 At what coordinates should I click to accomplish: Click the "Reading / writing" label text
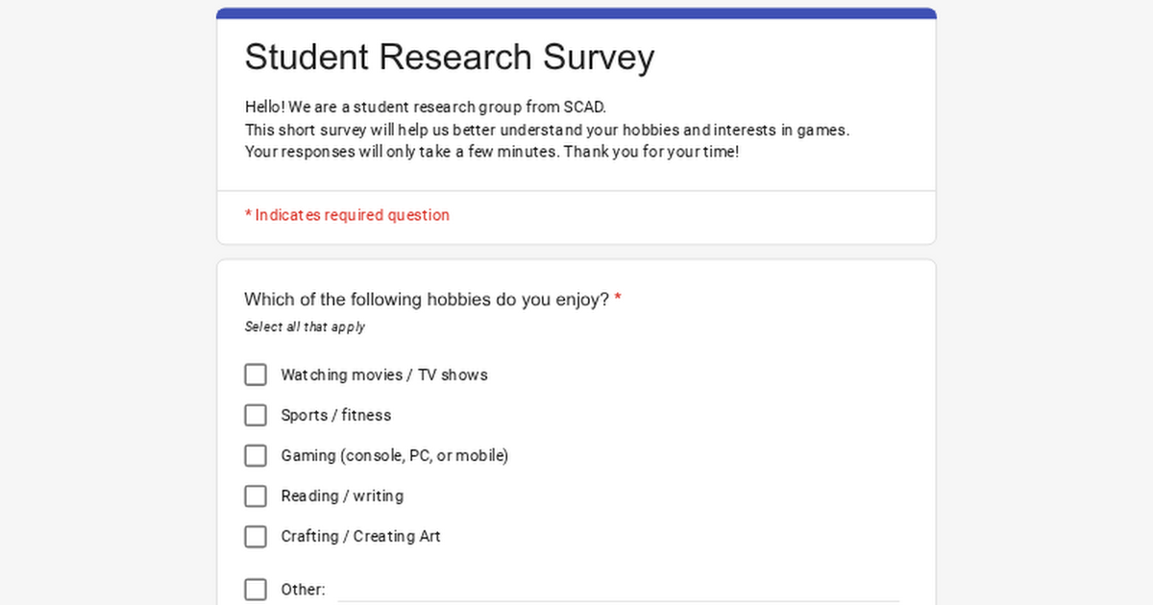(341, 496)
